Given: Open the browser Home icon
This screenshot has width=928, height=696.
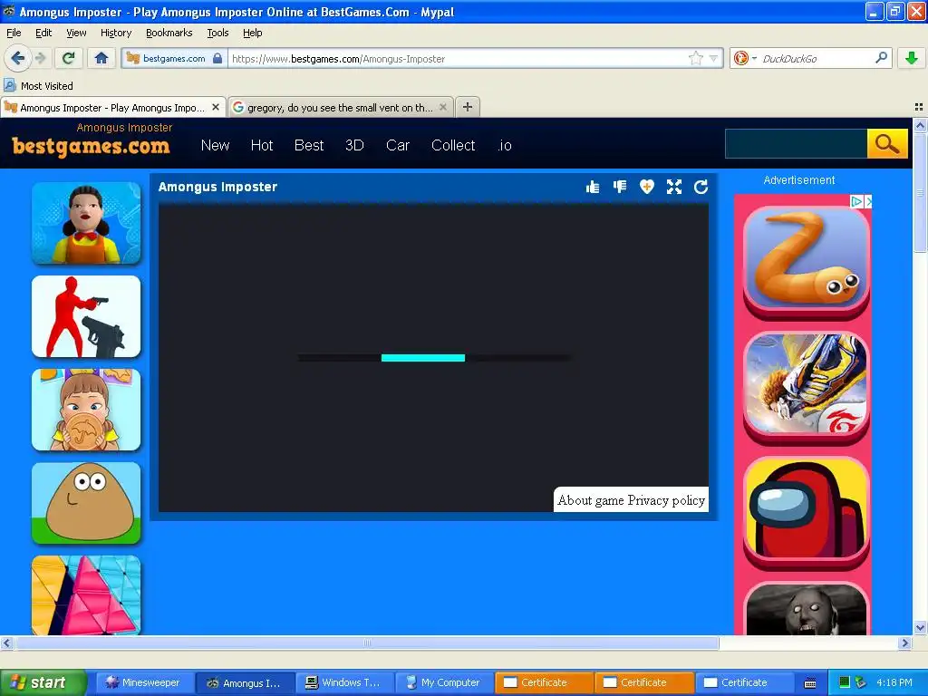Looking at the screenshot, I should pyautogui.click(x=101, y=58).
